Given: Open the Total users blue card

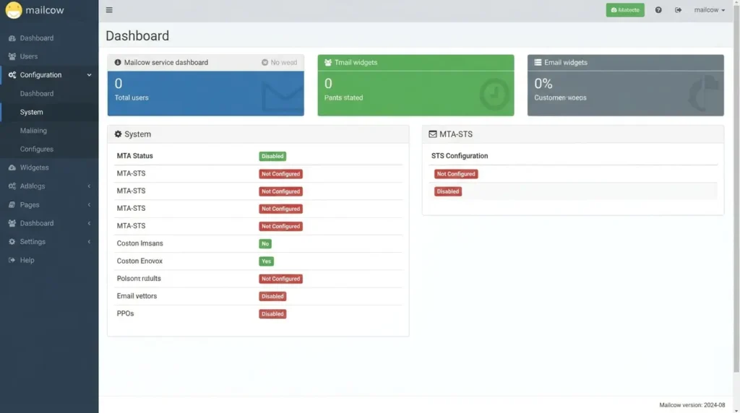Looking at the screenshot, I should (206, 93).
